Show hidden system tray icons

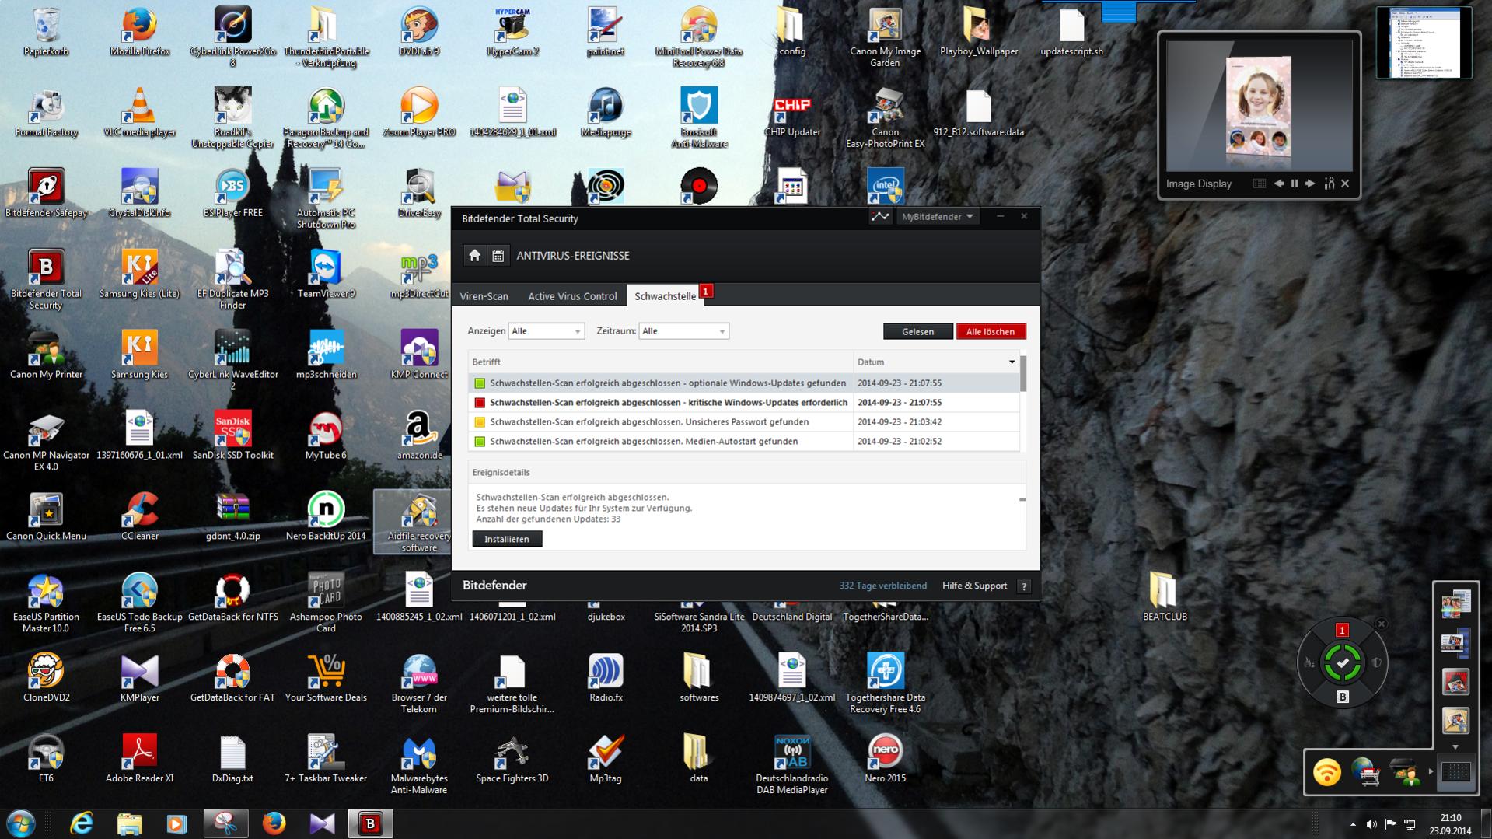pos(1353,824)
